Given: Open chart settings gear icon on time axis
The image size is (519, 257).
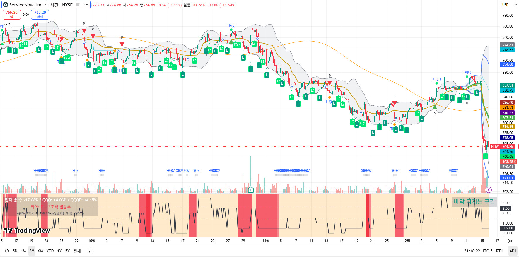Looking at the screenshot, I should pyautogui.click(x=510, y=241).
